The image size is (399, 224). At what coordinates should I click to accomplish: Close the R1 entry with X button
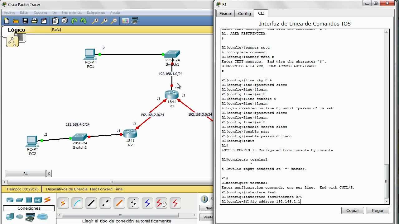point(49,174)
